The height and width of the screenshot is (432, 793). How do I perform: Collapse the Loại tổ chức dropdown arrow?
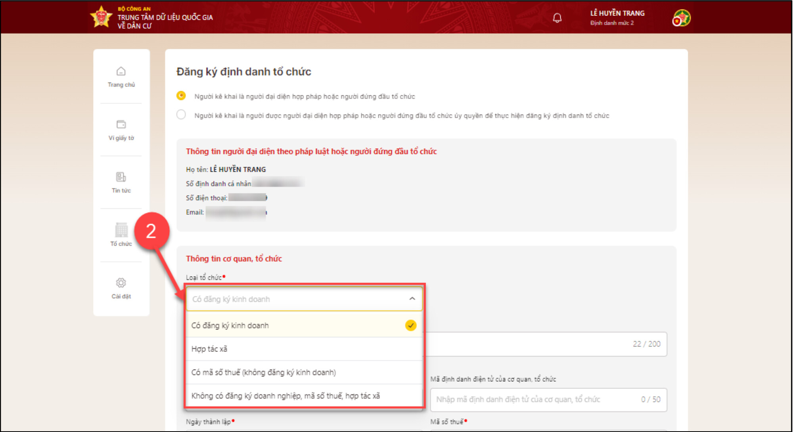(412, 299)
